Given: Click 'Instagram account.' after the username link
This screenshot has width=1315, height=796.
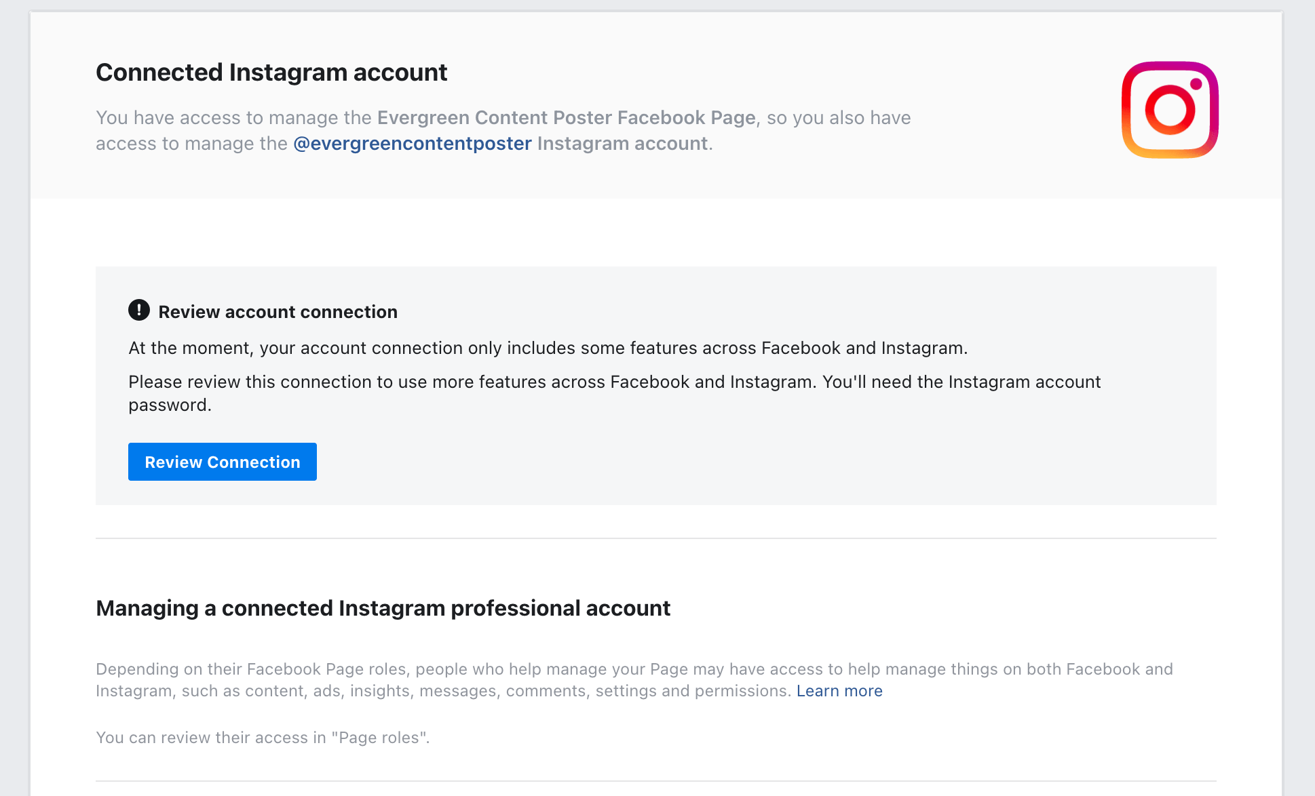Looking at the screenshot, I should coord(624,144).
